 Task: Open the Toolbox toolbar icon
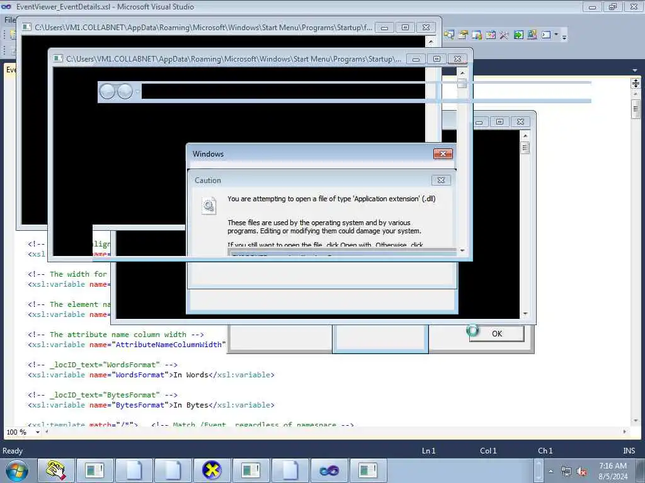[x=491, y=35]
